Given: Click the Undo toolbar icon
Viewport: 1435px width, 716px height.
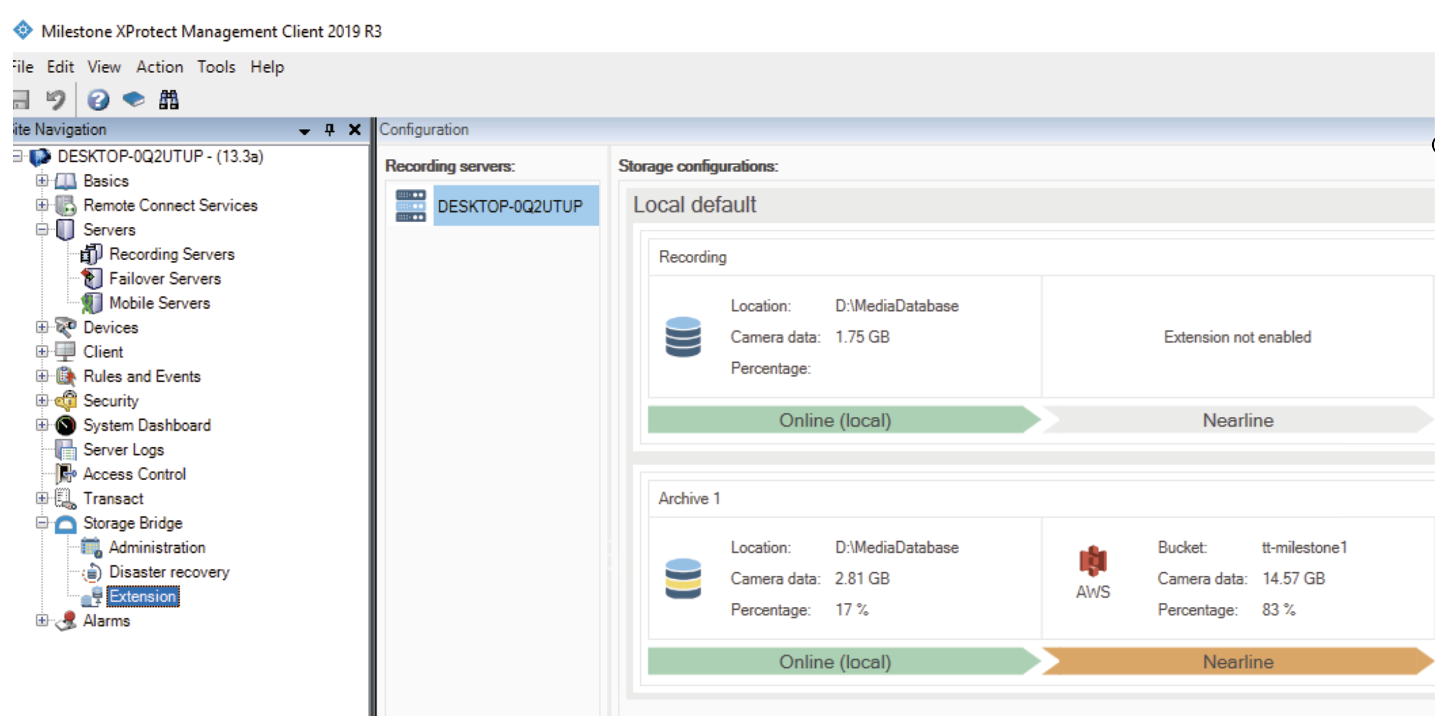Looking at the screenshot, I should (56, 100).
